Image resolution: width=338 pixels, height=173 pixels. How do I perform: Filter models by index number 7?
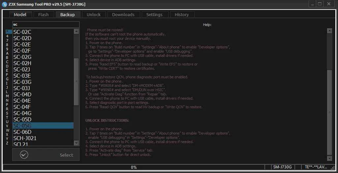[x=7, y=40]
